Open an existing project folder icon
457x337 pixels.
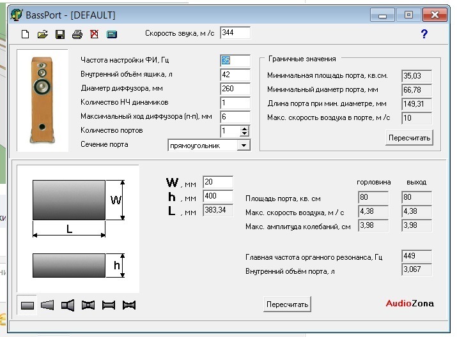(x=43, y=34)
